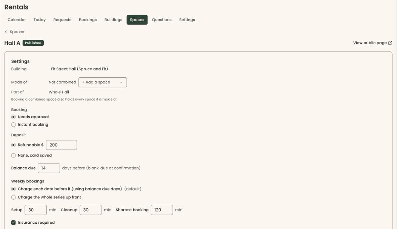Click the Cleanup minutes field
Screen dimensions: 397x229
[x=91, y=210]
